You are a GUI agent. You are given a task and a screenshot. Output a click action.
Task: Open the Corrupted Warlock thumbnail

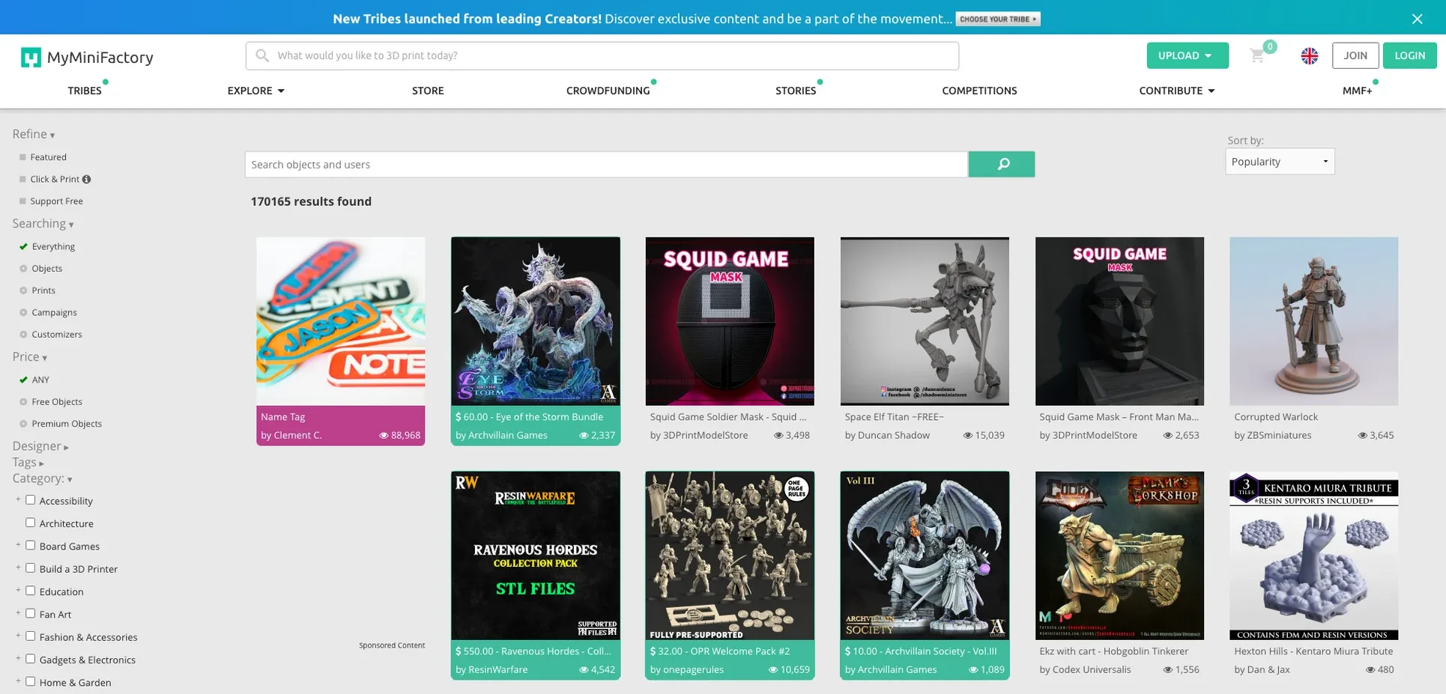tap(1313, 321)
